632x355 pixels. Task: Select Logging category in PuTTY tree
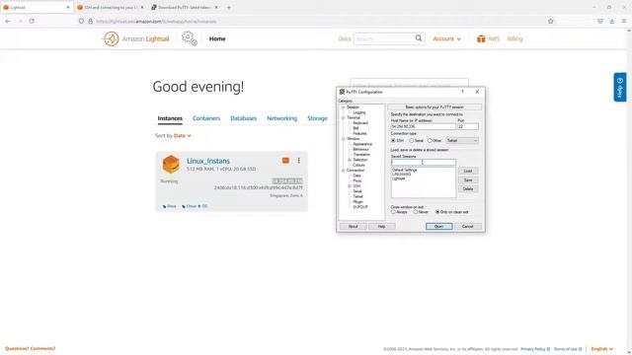(359, 112)
